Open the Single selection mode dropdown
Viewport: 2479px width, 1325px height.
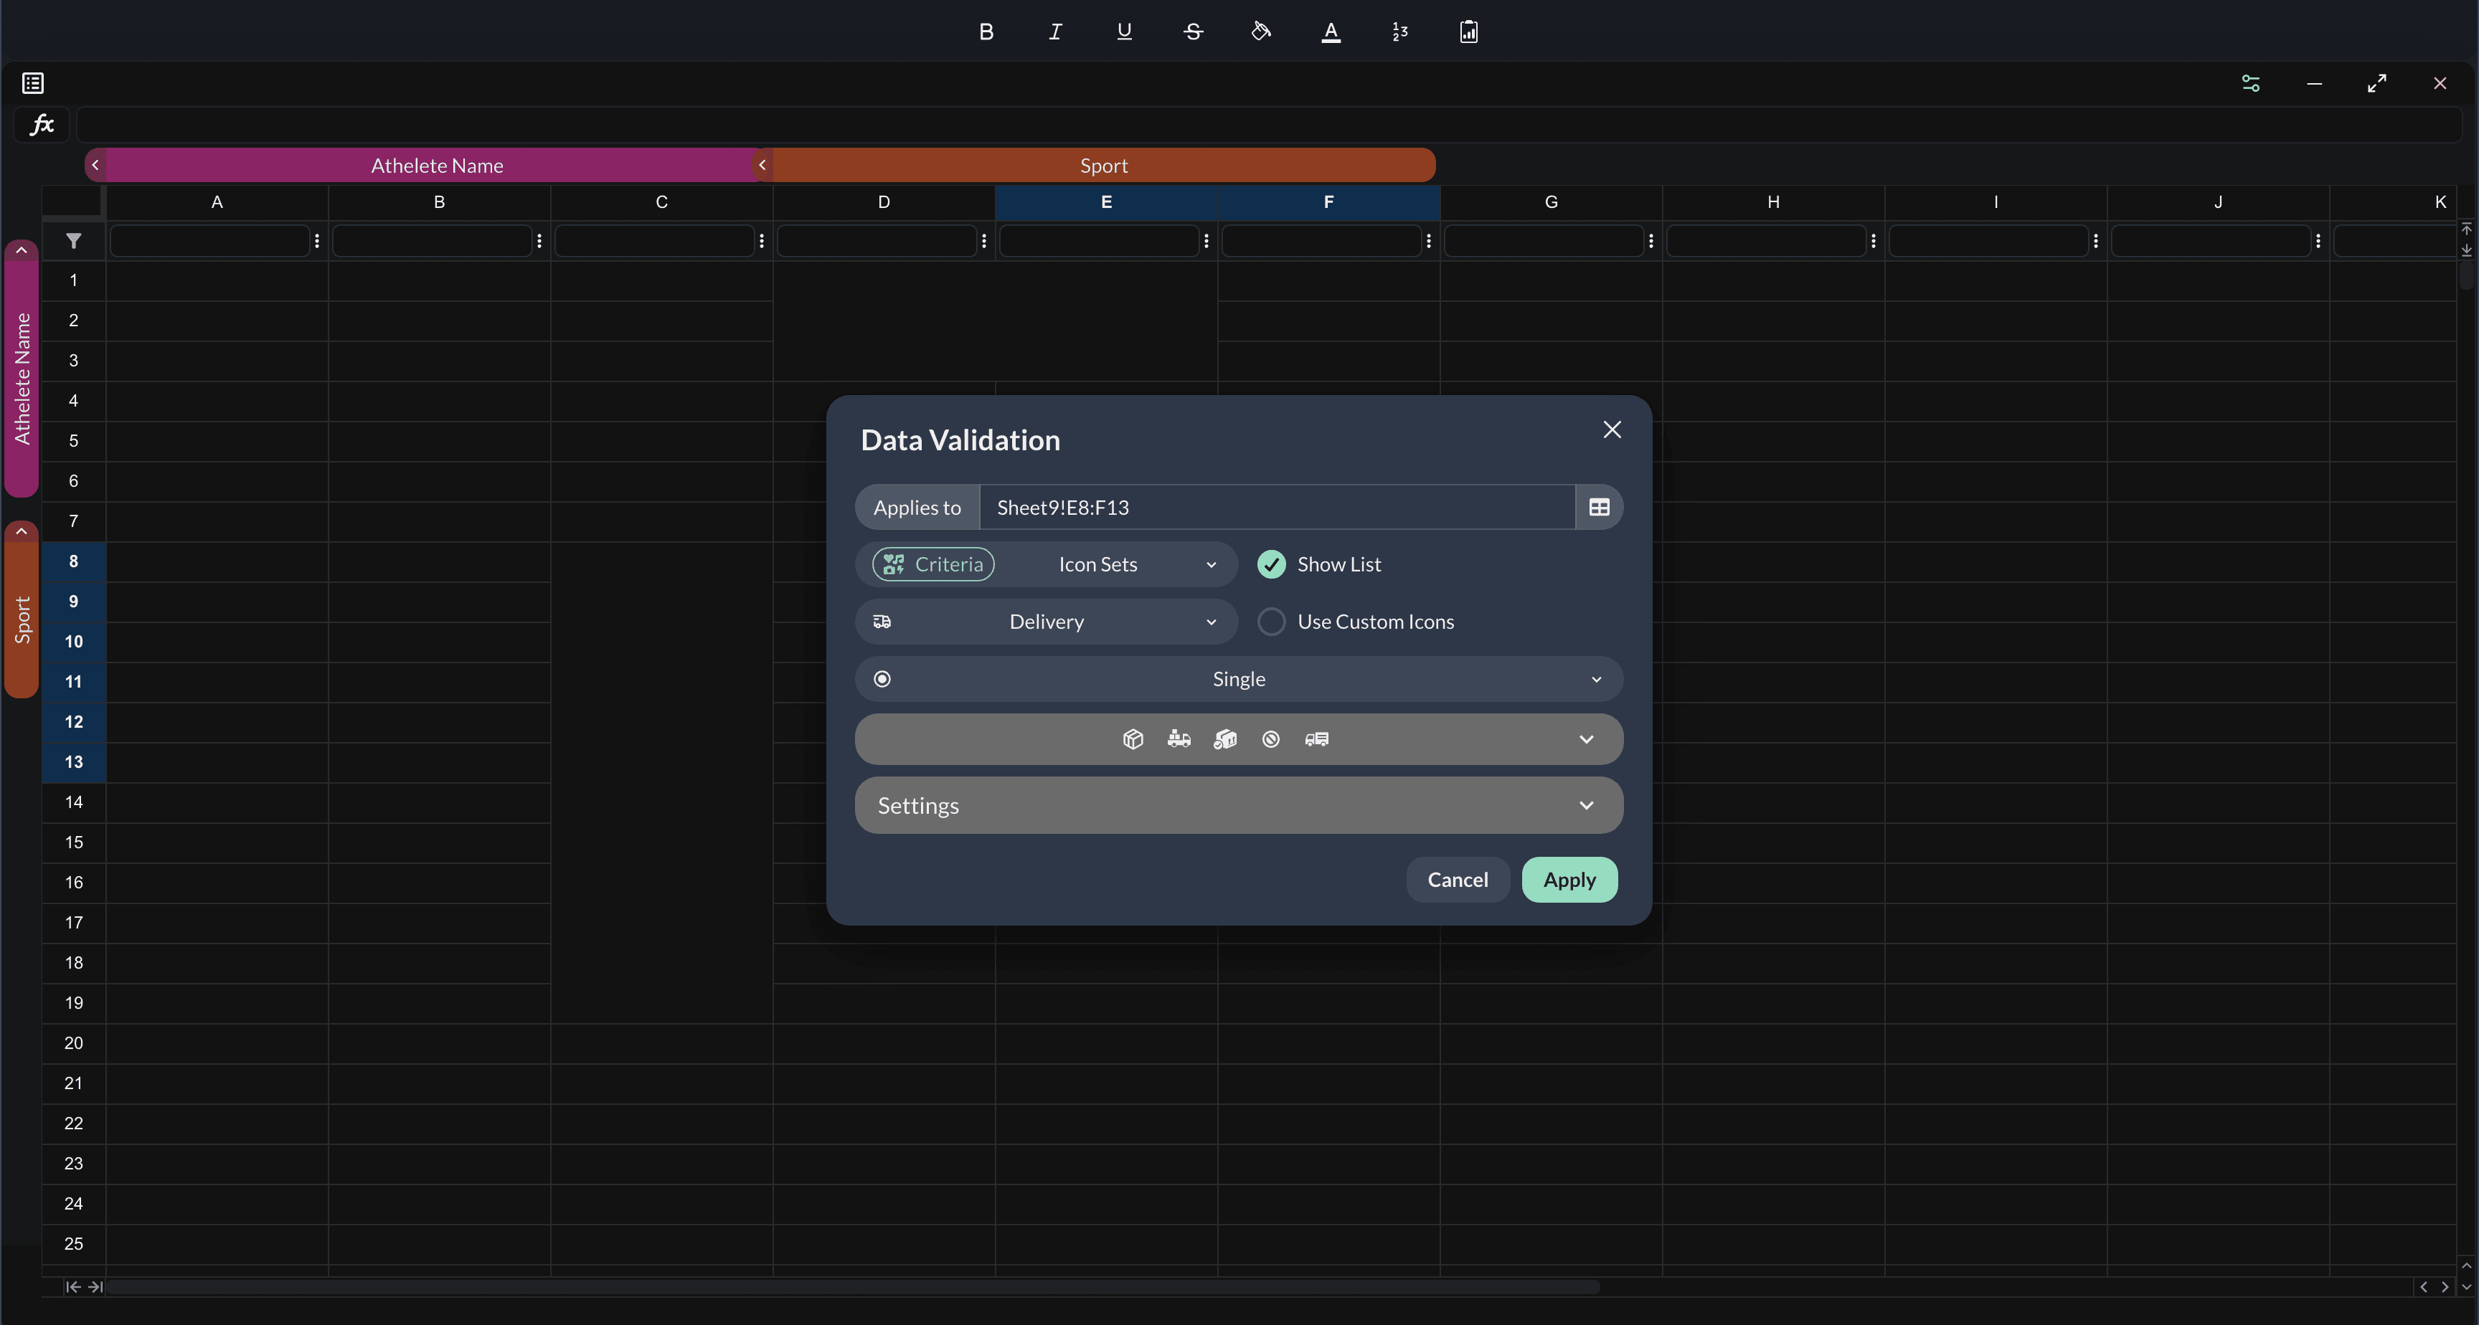coord(1239,679)
